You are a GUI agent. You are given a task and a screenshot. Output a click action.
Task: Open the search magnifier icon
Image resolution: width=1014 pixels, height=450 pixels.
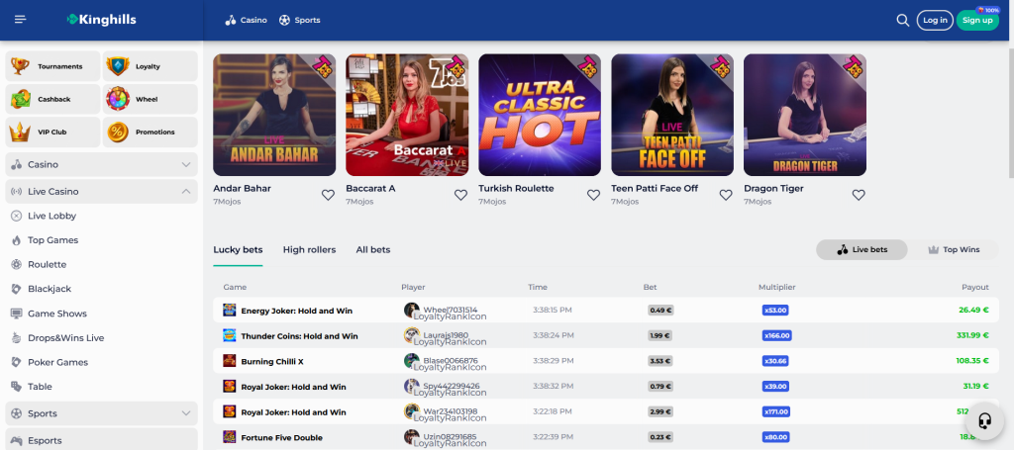point(903,20)
